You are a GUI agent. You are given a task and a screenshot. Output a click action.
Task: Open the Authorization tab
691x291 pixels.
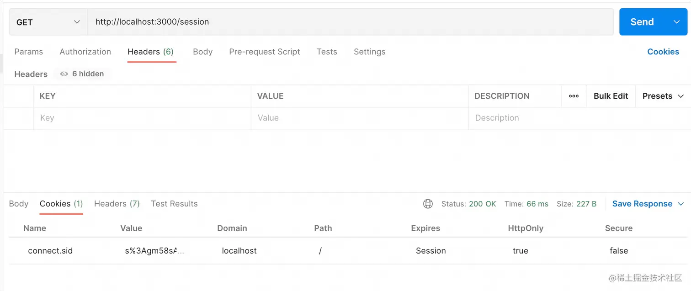click(85, 52)
